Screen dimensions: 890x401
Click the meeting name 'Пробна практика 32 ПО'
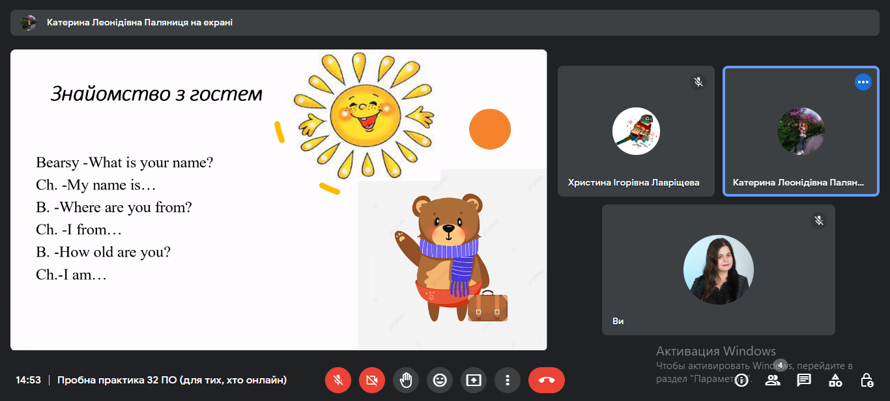172,380
